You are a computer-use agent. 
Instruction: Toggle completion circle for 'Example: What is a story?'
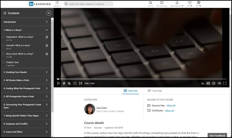point(3,45)
